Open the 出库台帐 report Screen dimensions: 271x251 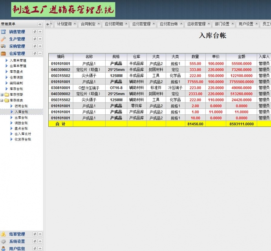coord(21,117)
